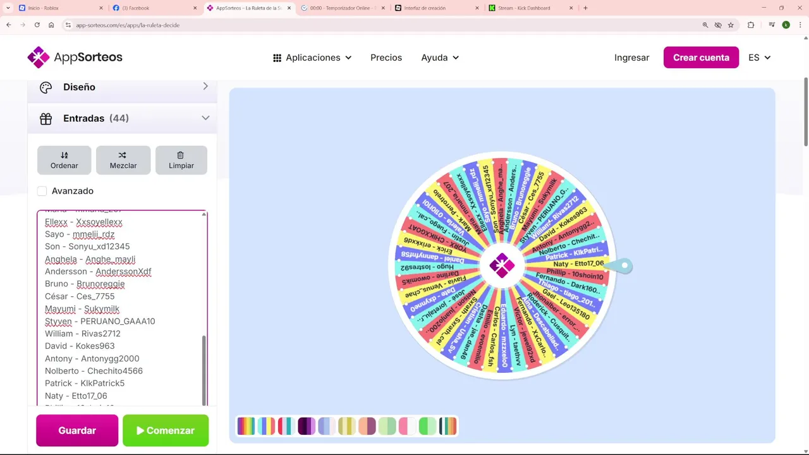
Task: Click the address bar URL
Action: 128,25
